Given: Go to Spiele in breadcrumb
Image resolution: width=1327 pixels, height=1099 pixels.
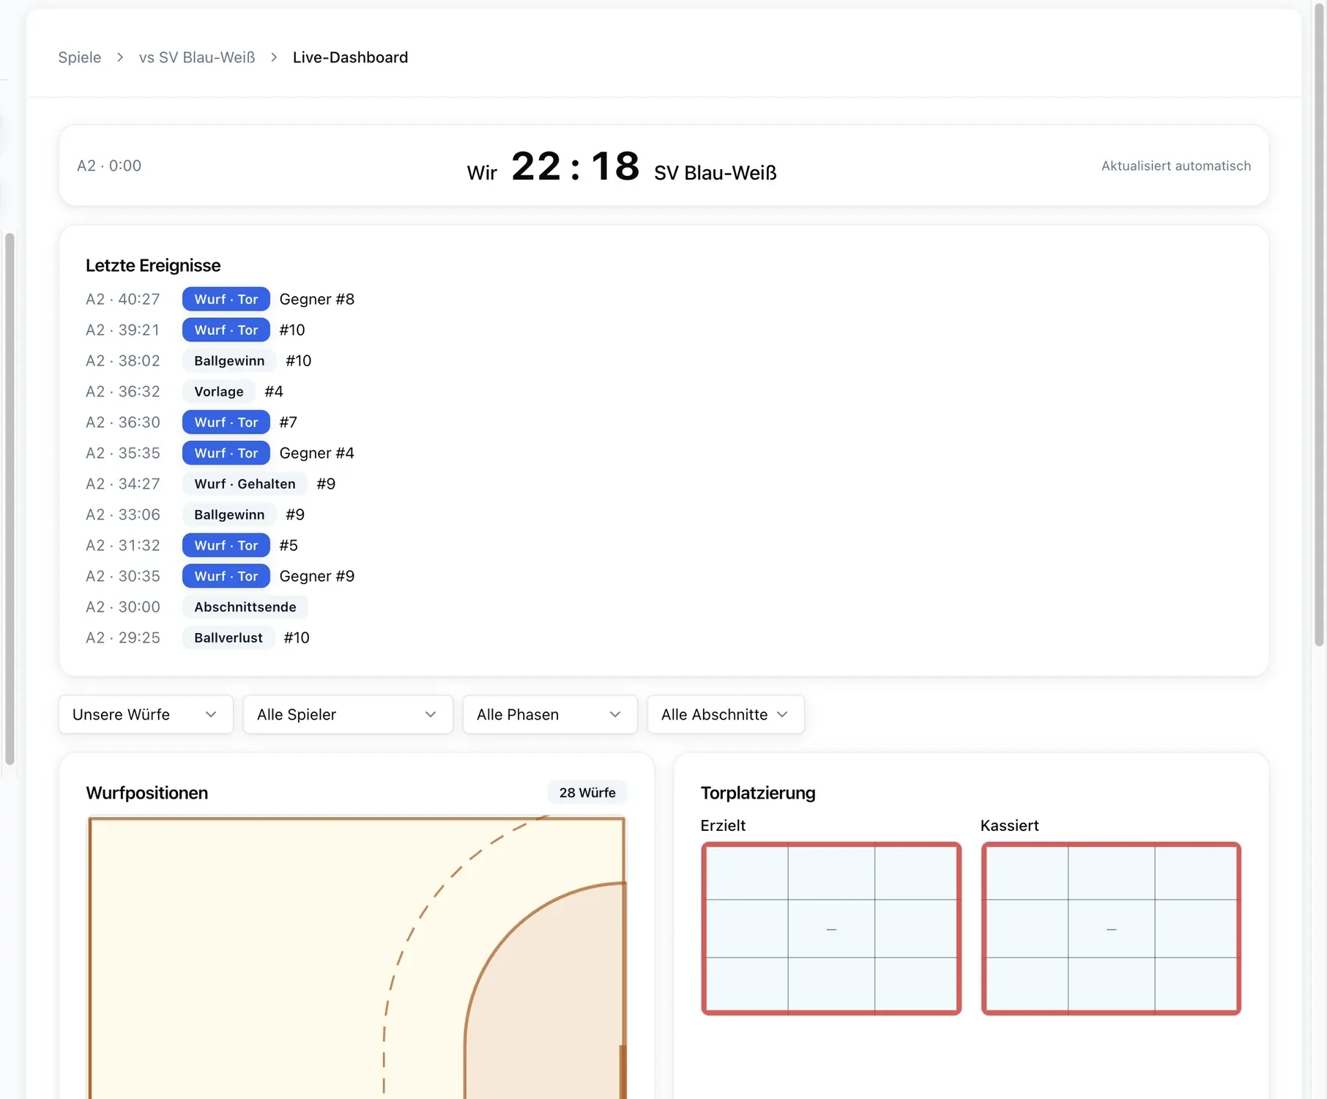Looking at the screenshot, I should pos(80,57).
